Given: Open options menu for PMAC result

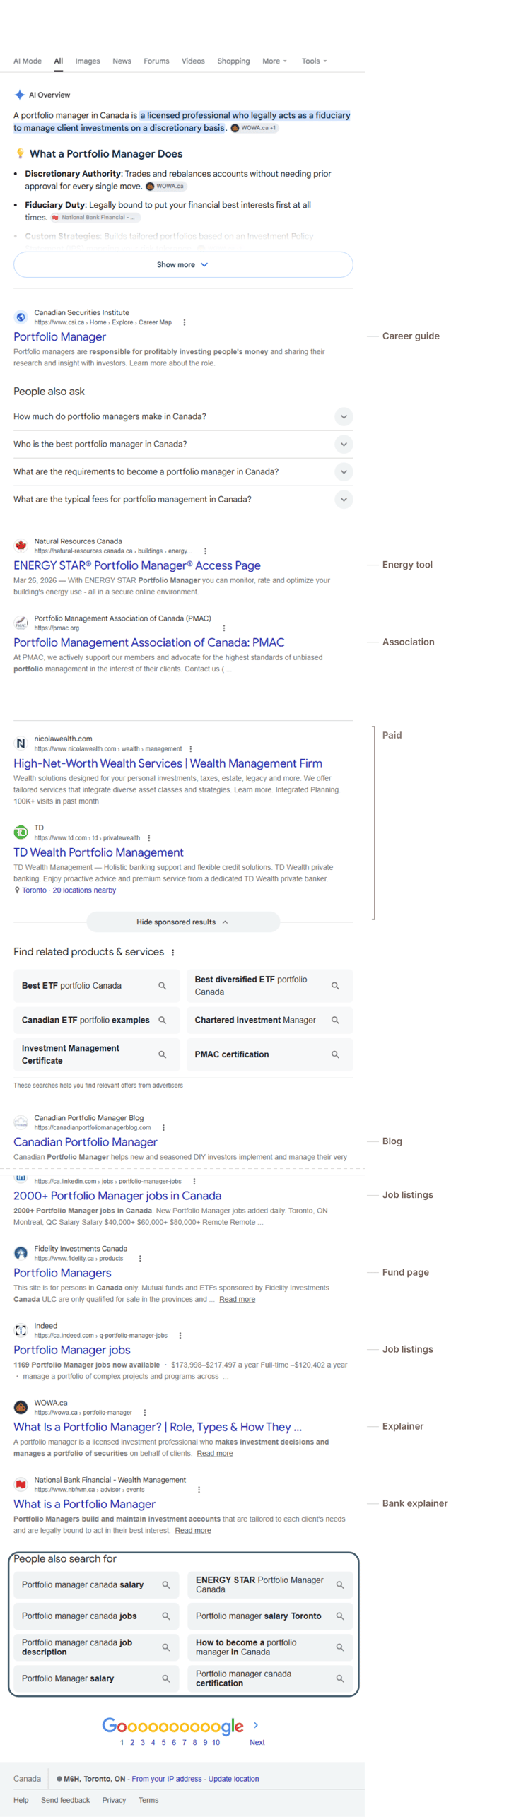Looking at the screenshot, I should [224, 628].
